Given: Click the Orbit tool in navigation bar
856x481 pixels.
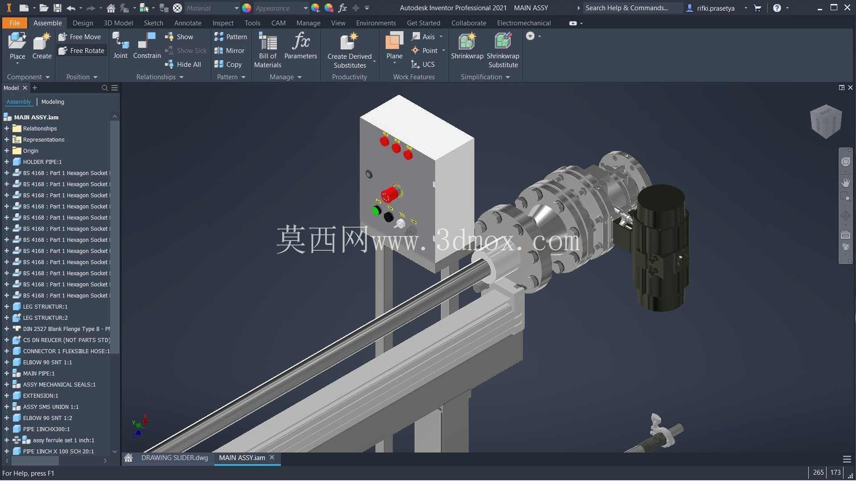Looking at the screenshot, I should [x=846, y=216].
